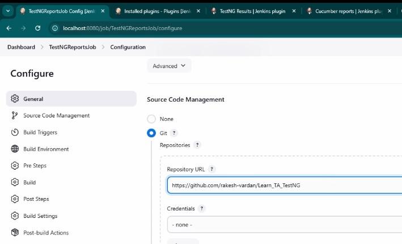Switch to Cucumber reports Jenkins plugin tab

coord(348,11)
